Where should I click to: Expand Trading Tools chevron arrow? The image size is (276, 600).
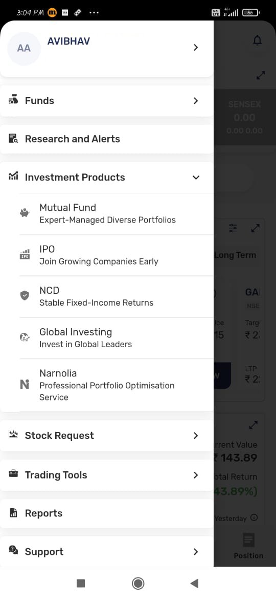[x=196, y=475]
